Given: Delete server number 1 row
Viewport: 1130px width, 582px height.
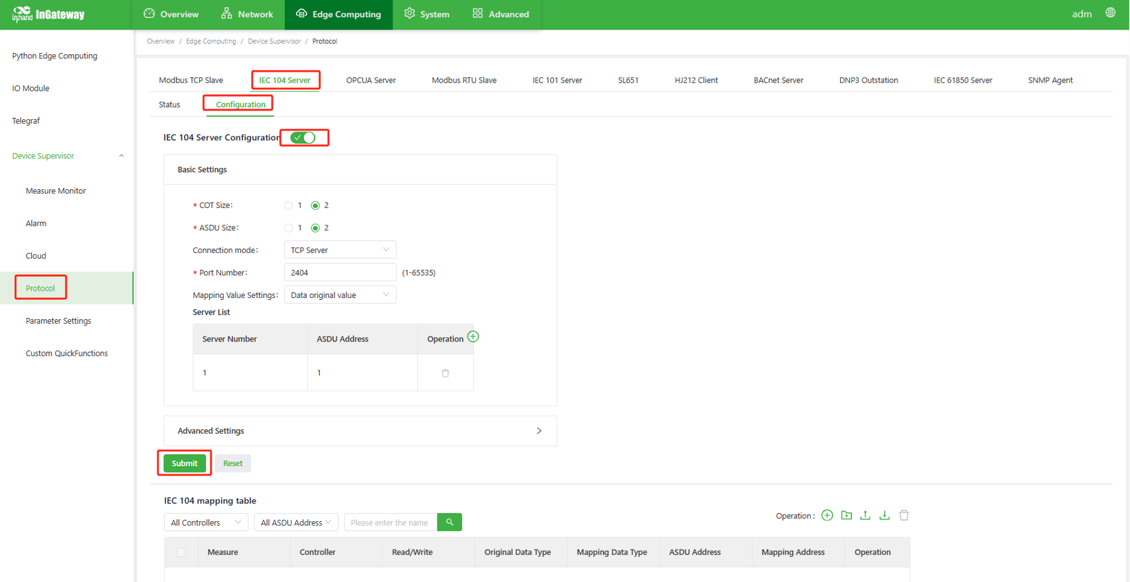Looking at the screenshot, I should [445, 373].
